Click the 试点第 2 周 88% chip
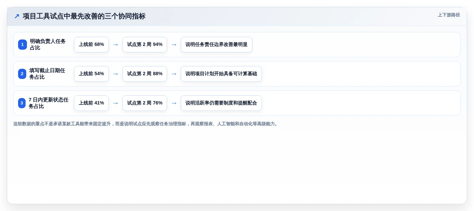 (145, 74)
